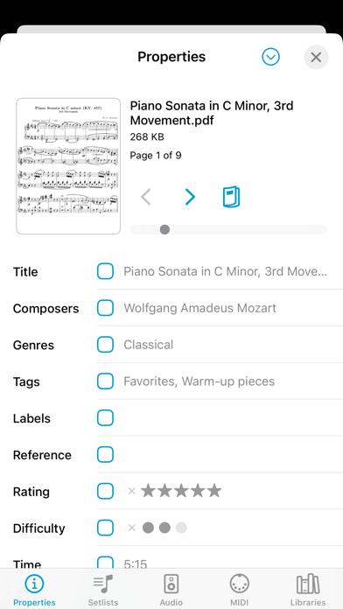The height and width of the screenshot is (609, 343).
Task: Select the Properties tab at bottom
Action: (34, 588)
